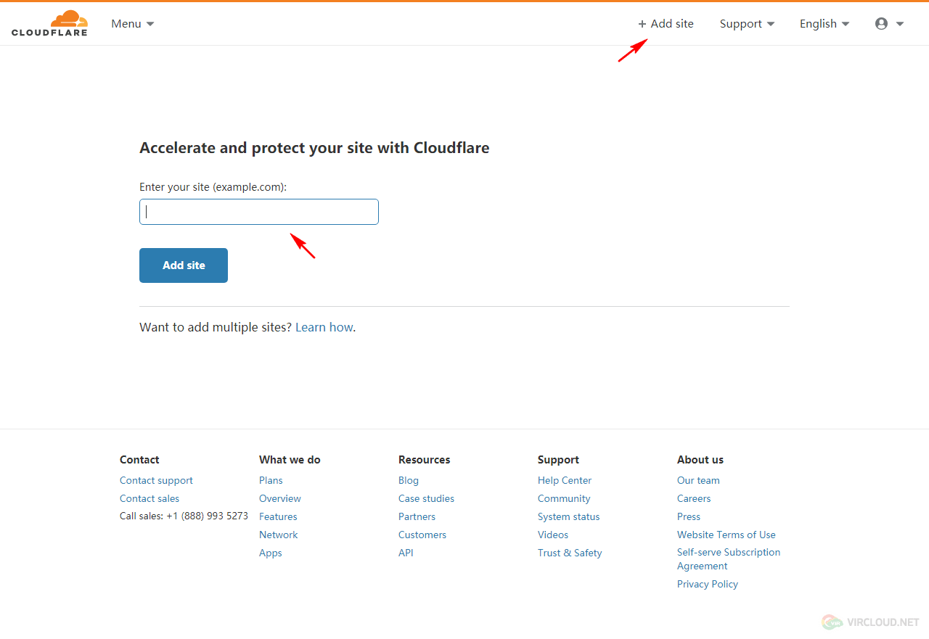929x639 pixels.
Task: Expand the English language selector
Action: coord(824,24)
